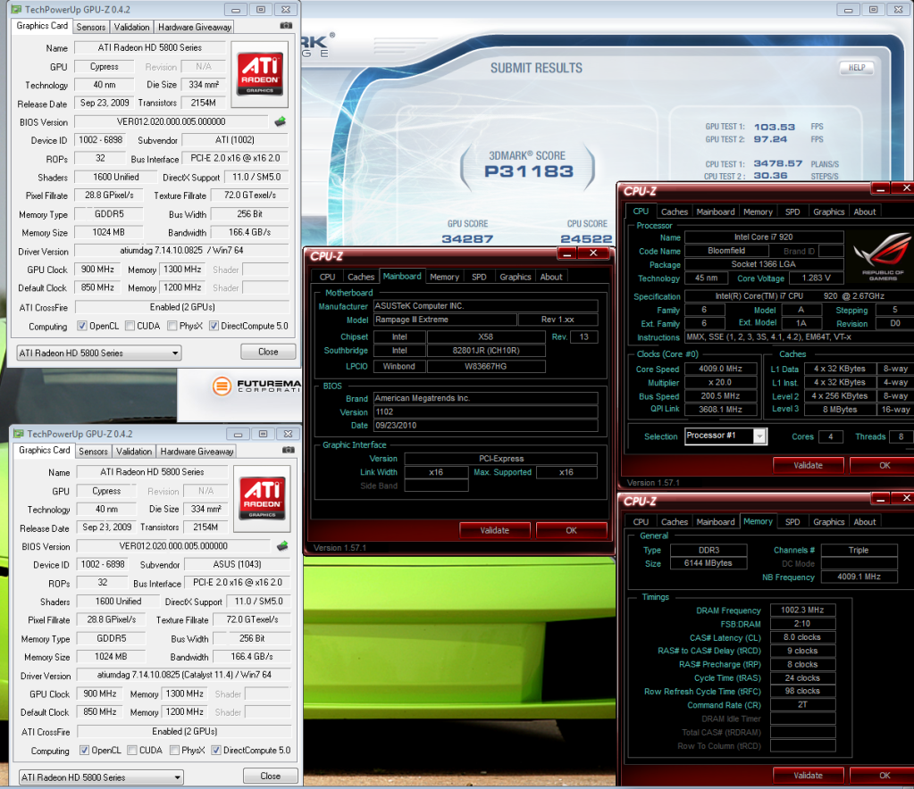Open Sensors tab in top GPU-Z window
This screenshot has width=914, height=789.
click(x=91, y=27)
